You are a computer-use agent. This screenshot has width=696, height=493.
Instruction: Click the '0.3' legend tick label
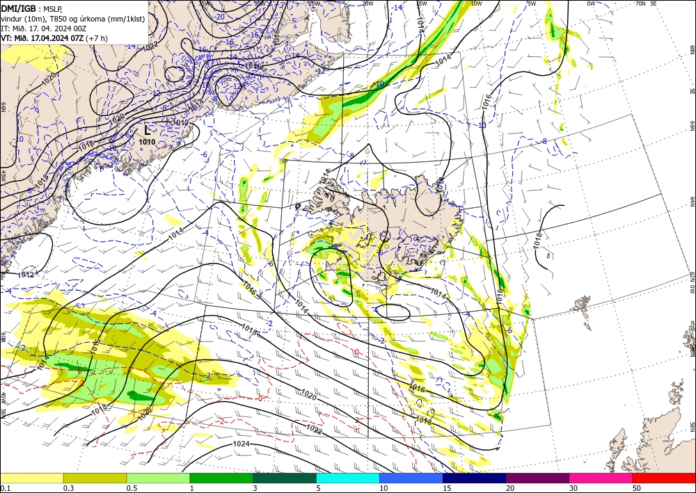[68, 488]
